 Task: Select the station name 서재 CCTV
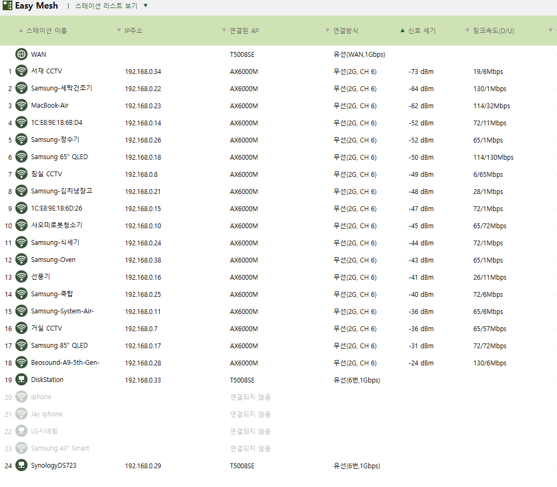point(47,71)
